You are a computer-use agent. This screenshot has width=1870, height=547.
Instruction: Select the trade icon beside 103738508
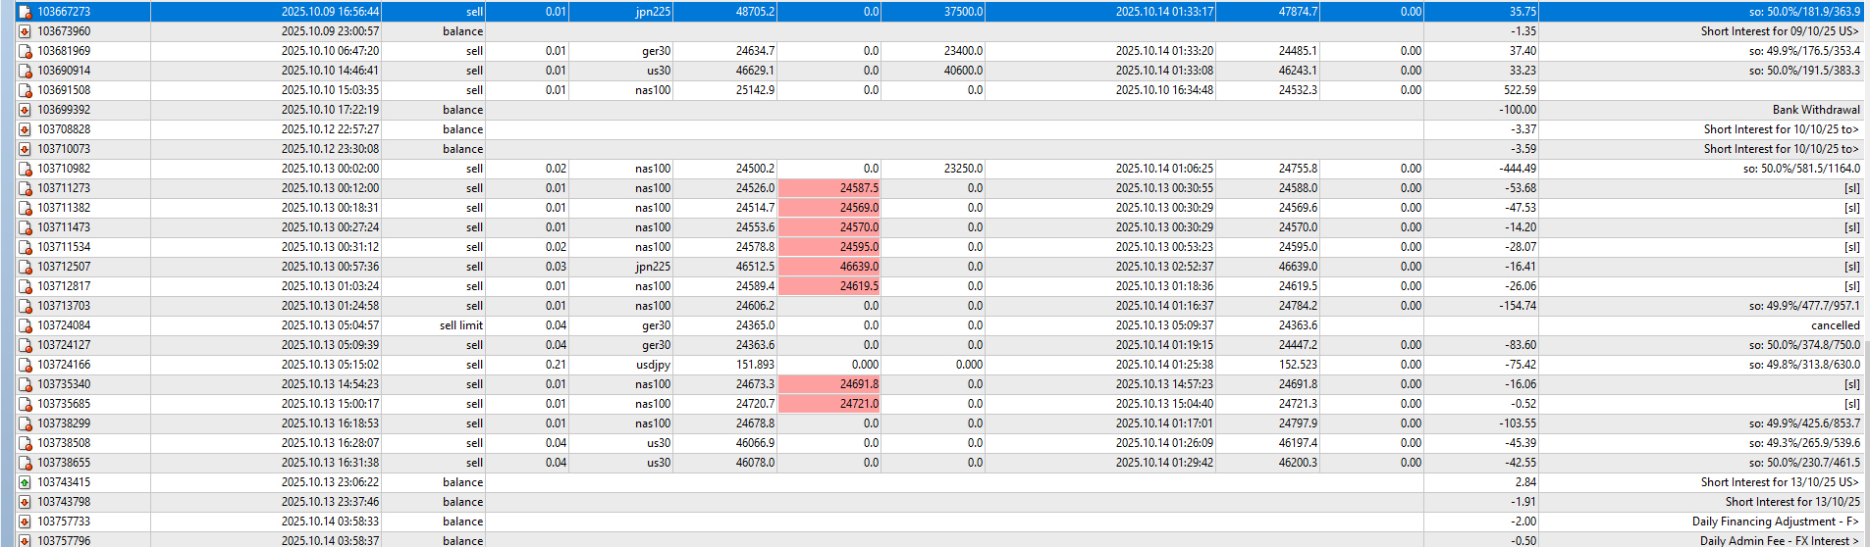click(25, 443)
